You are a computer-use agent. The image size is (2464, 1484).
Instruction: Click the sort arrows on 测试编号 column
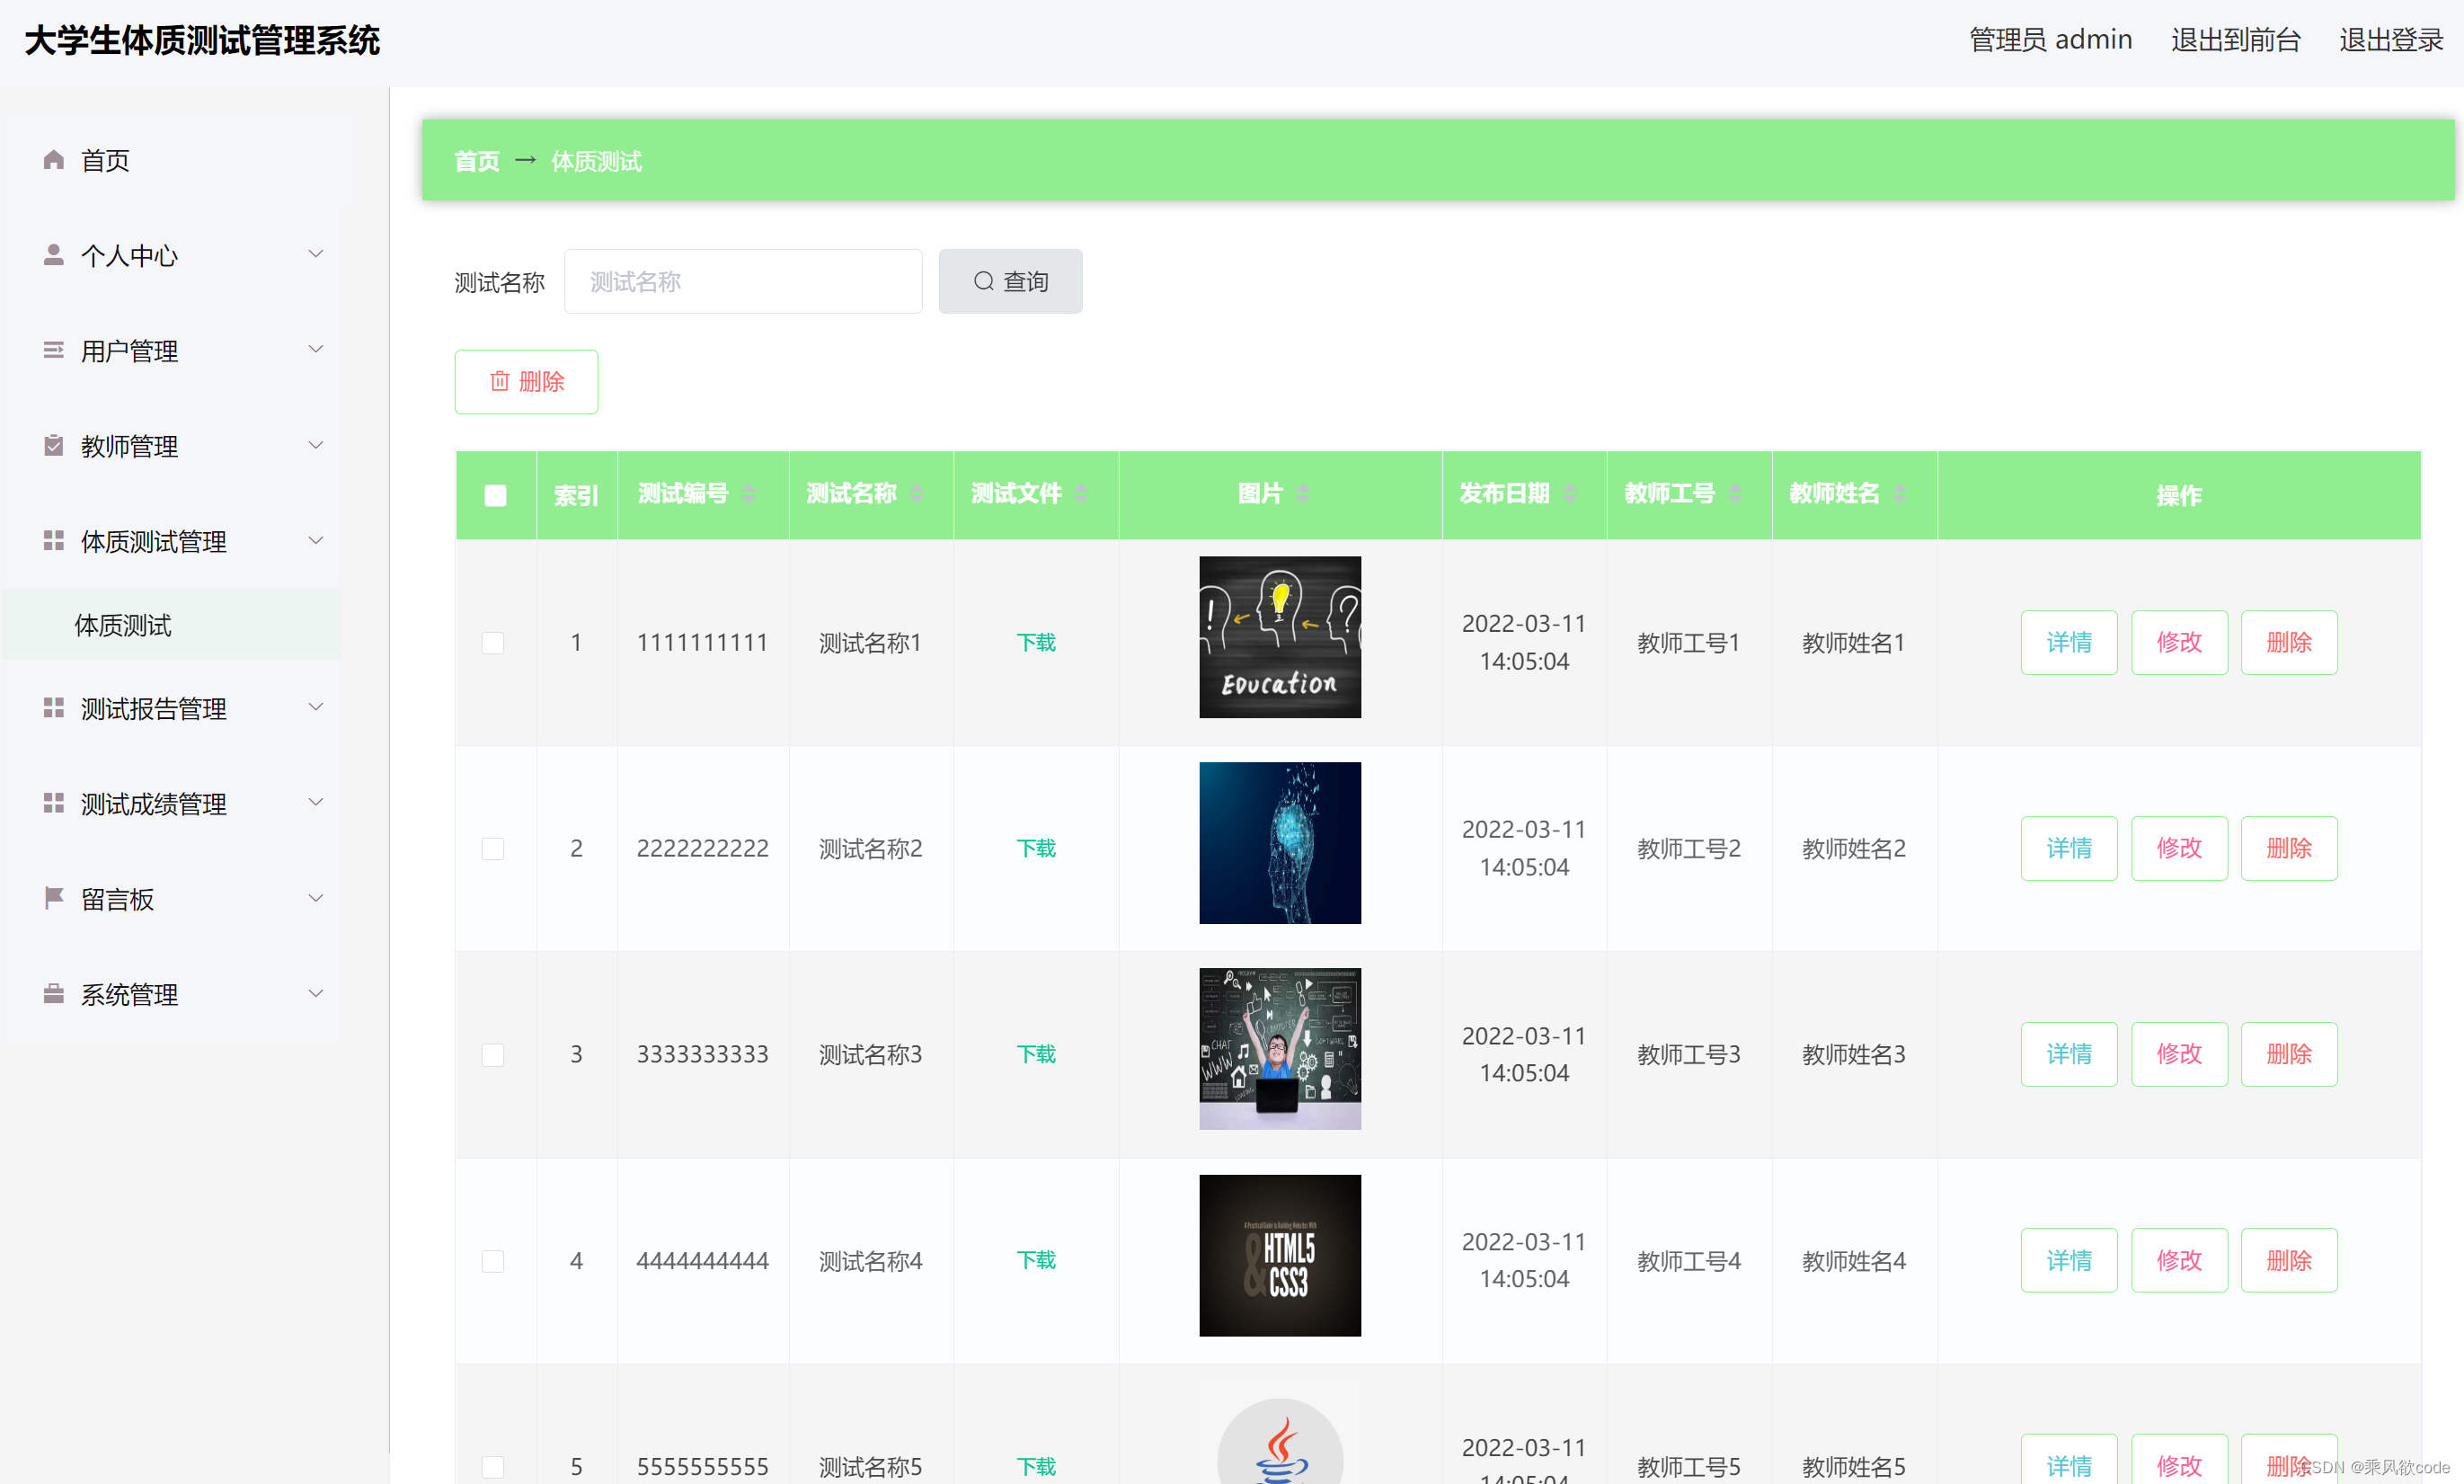[x=749, y=494]
